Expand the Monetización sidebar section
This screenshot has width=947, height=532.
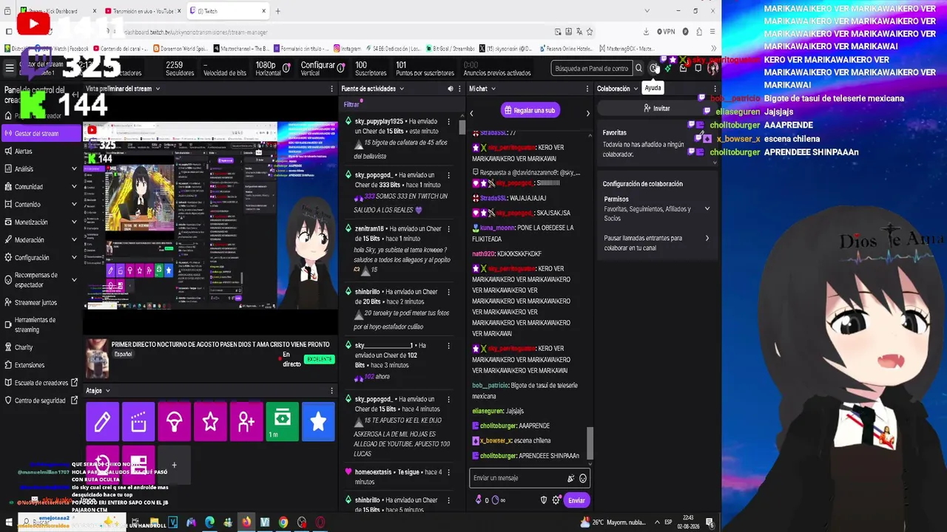[x=74, y=222]
